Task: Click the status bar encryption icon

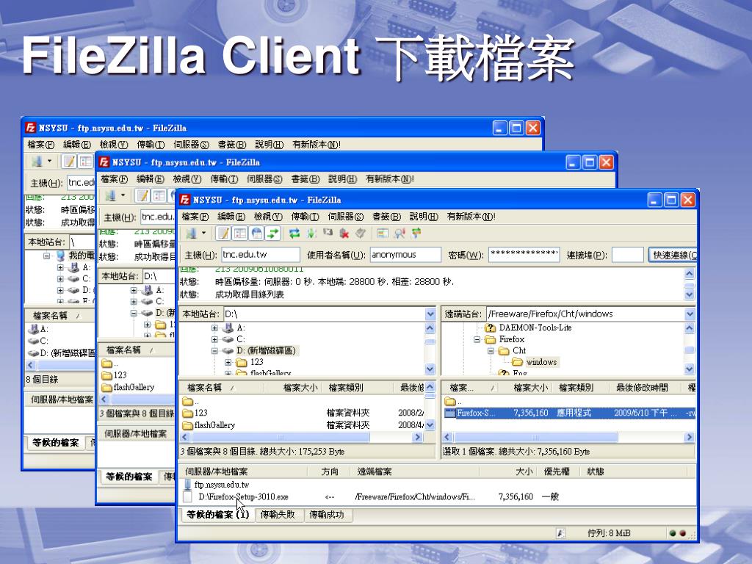Action: (x=560, y=533)
